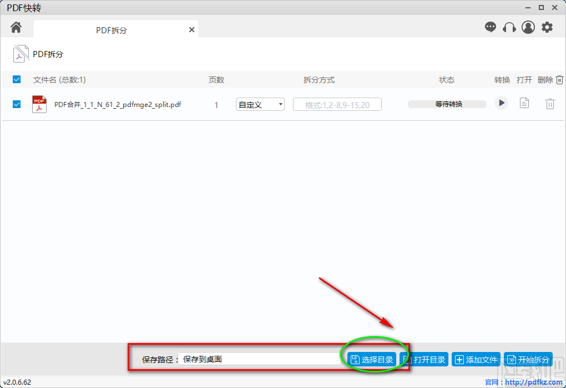The width and height of the screenshot is (566, 388).
Task: Click the 选择目录 button
Action: (x=372, y=359)
